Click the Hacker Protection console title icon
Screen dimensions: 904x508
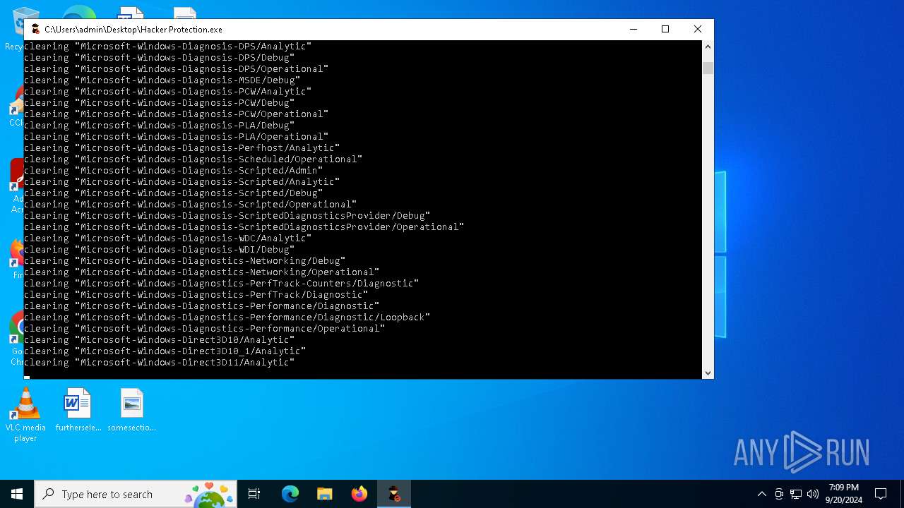point(35,29)
